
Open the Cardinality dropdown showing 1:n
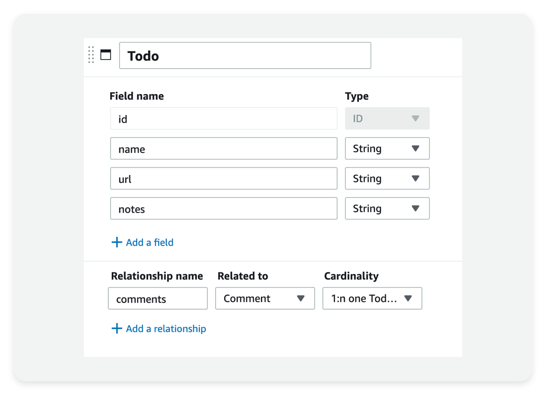pos(372,298)
